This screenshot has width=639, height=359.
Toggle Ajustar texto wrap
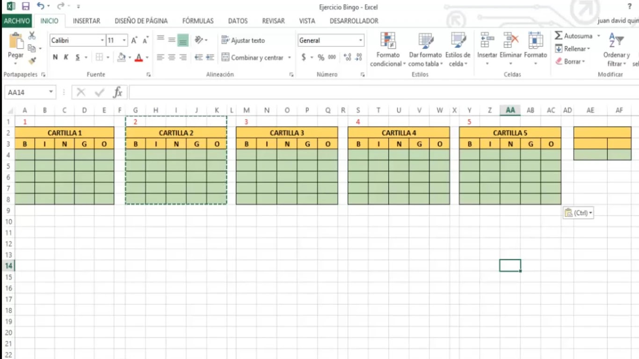243,41
